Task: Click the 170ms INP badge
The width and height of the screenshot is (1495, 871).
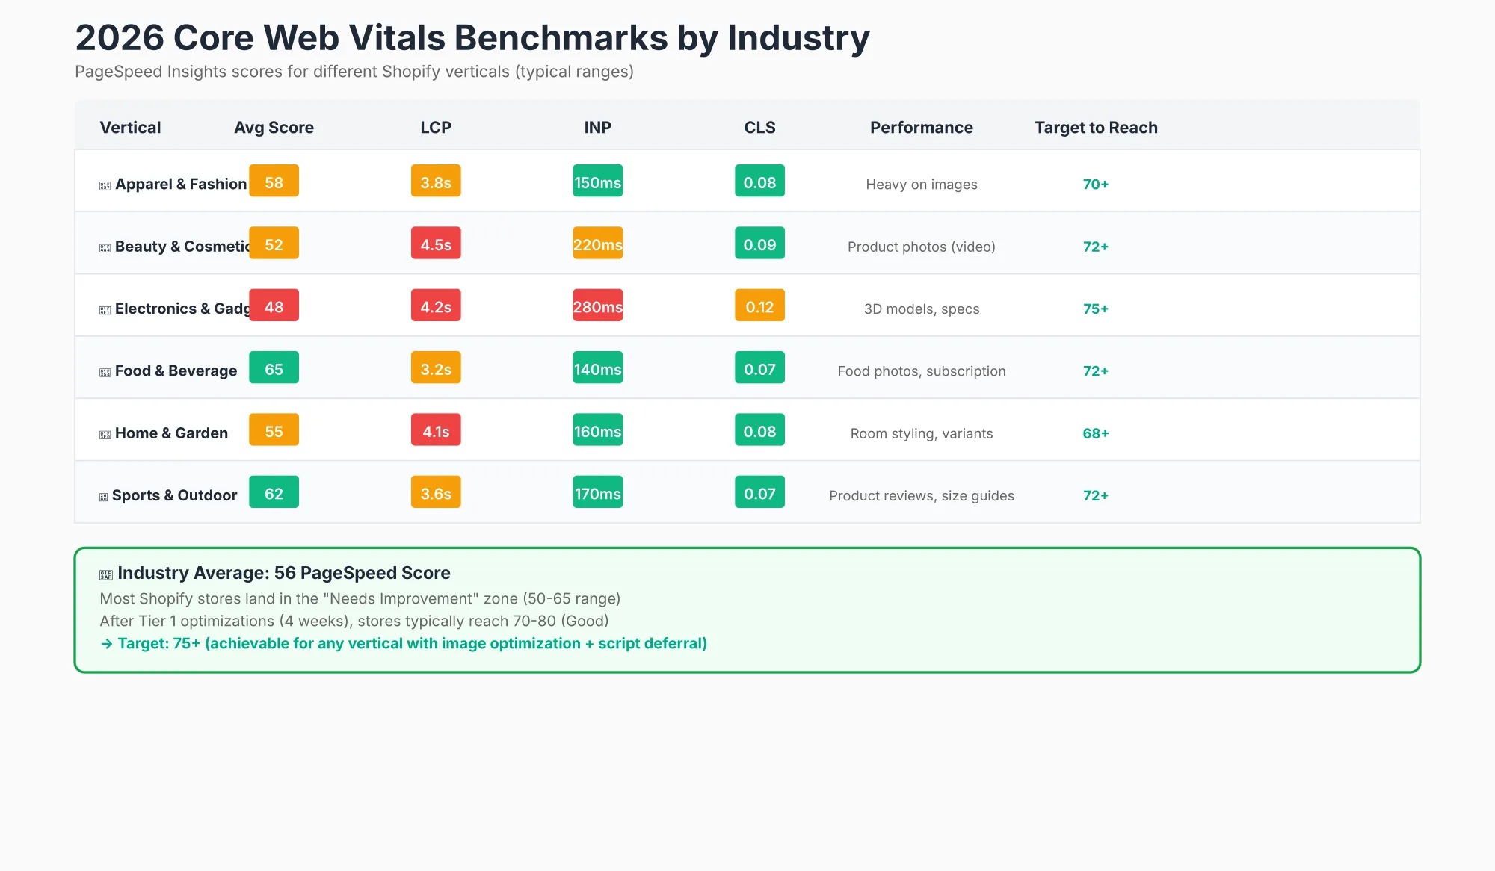Action: [x=598, y=492]
